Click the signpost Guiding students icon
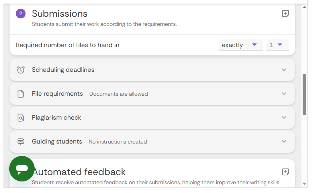The height and width of the screenshot is (193, 313). coord(21,142)
